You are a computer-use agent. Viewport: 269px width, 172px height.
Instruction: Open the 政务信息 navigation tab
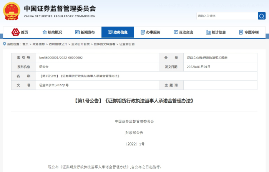click(118, 32)
